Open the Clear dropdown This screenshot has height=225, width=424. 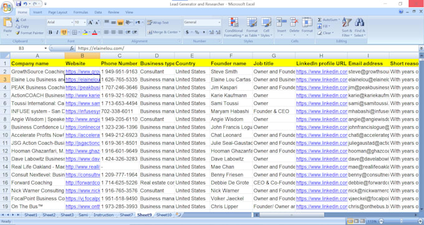325,33
